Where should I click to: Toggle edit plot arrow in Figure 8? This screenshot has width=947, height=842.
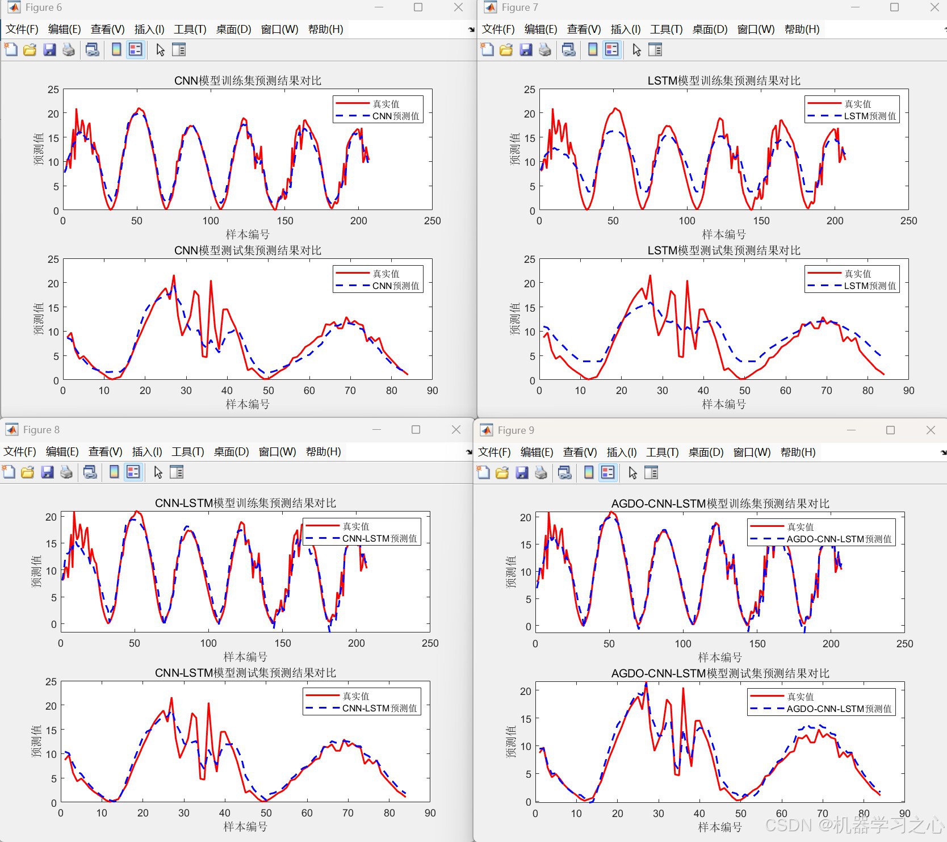(158, 472)
